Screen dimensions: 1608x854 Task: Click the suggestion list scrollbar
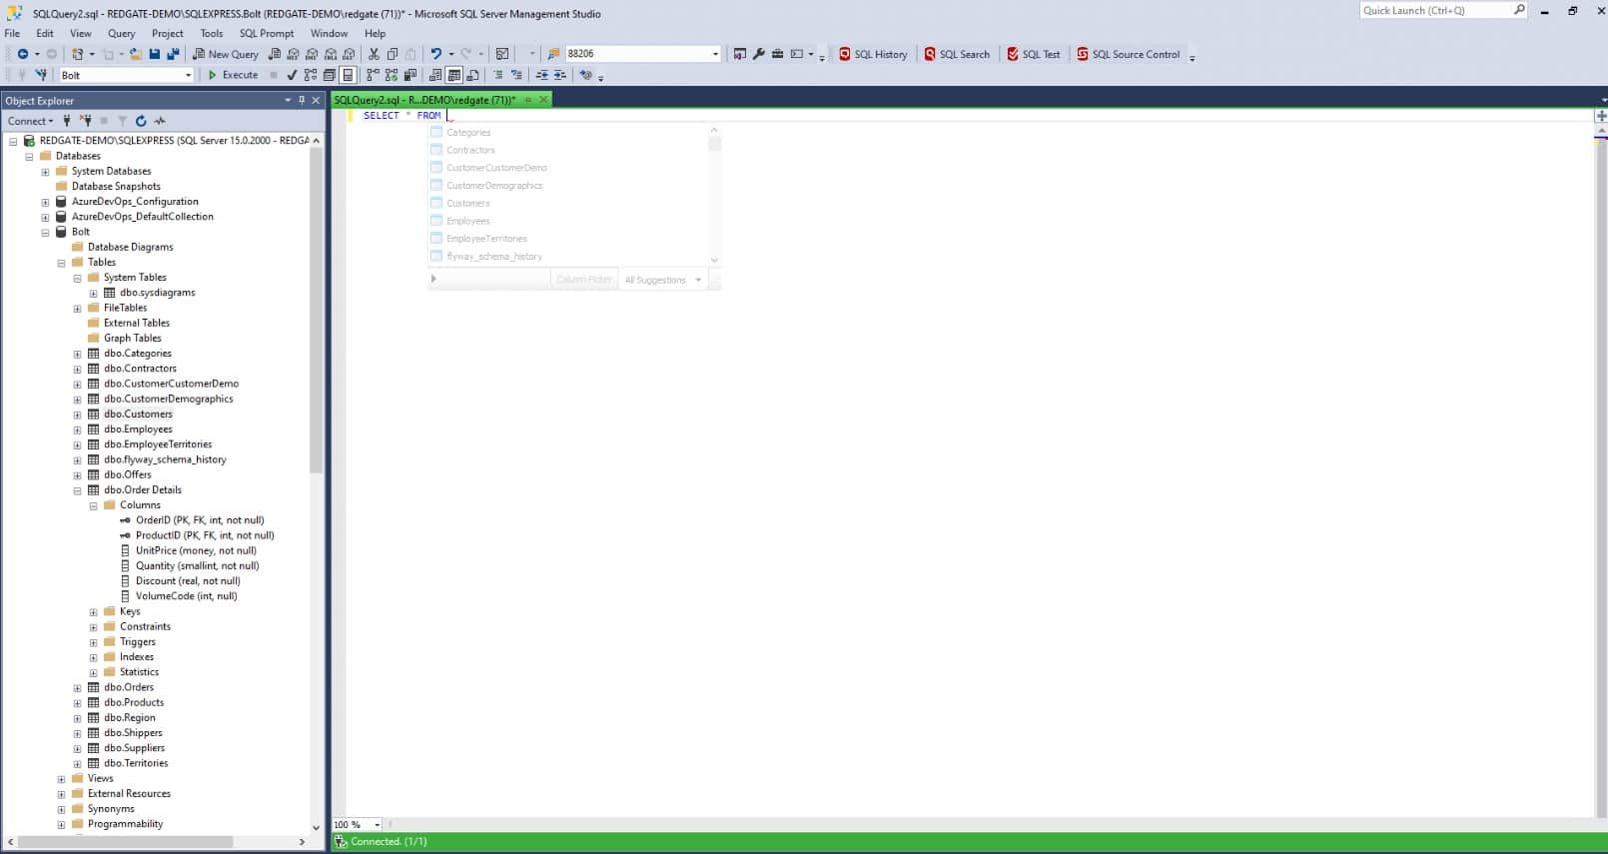click(714, 144)
